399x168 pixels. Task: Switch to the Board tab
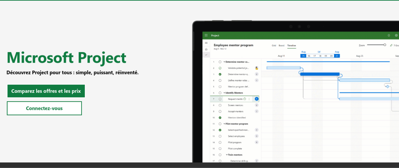[x=282, y=45]
